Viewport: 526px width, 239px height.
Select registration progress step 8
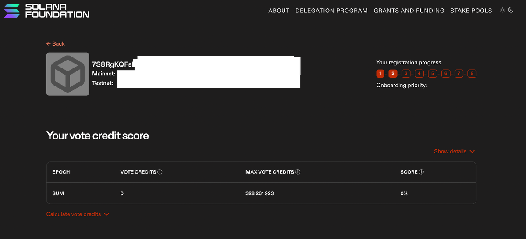coord(472,74)
